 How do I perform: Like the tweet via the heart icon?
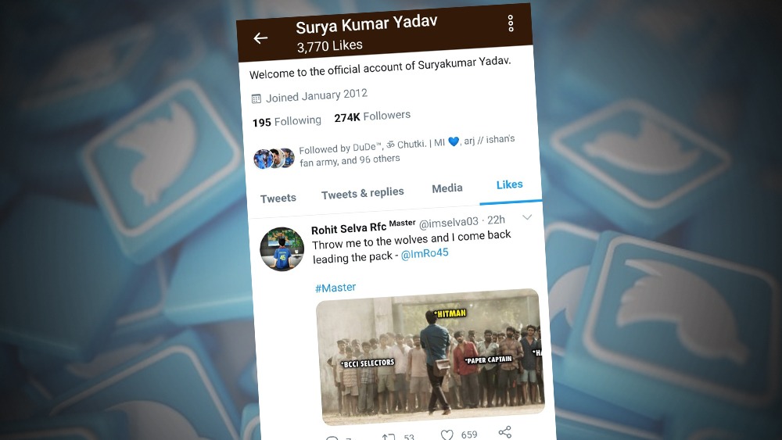coord(447,435)
